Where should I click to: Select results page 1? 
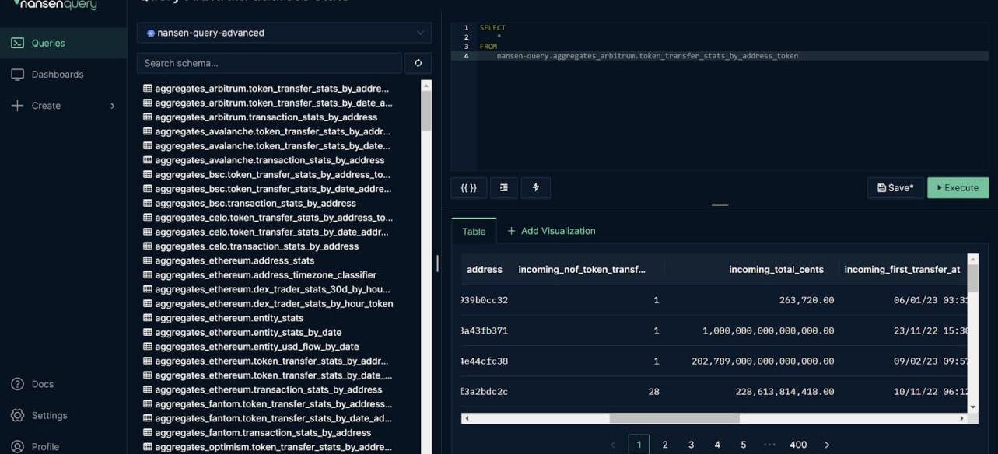click(639, 445)
